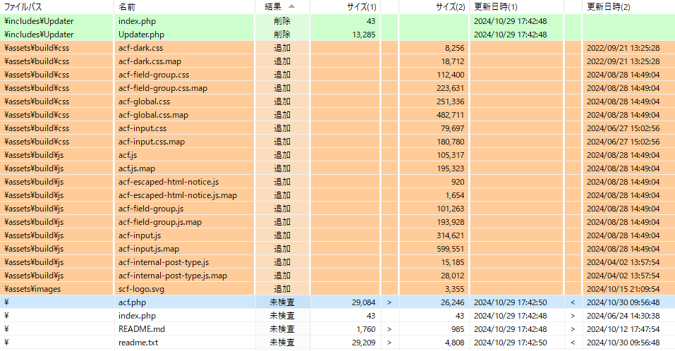Click the sort arrow beside 結果
The image size is (675, 351).
click(291, 6)
